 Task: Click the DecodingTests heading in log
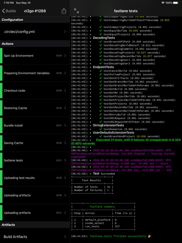(104, 38)
